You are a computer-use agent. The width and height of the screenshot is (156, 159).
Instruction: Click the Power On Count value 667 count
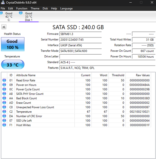click(144, 51)
